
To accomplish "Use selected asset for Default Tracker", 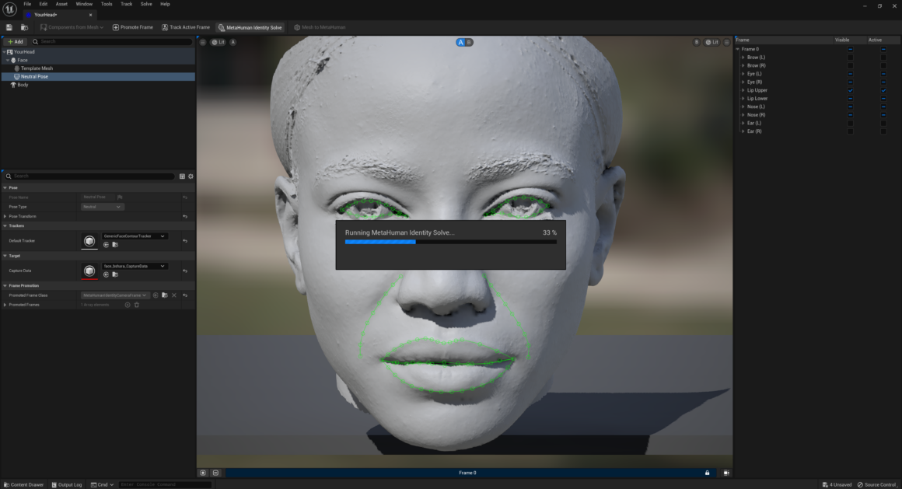I will pos(106,244).
